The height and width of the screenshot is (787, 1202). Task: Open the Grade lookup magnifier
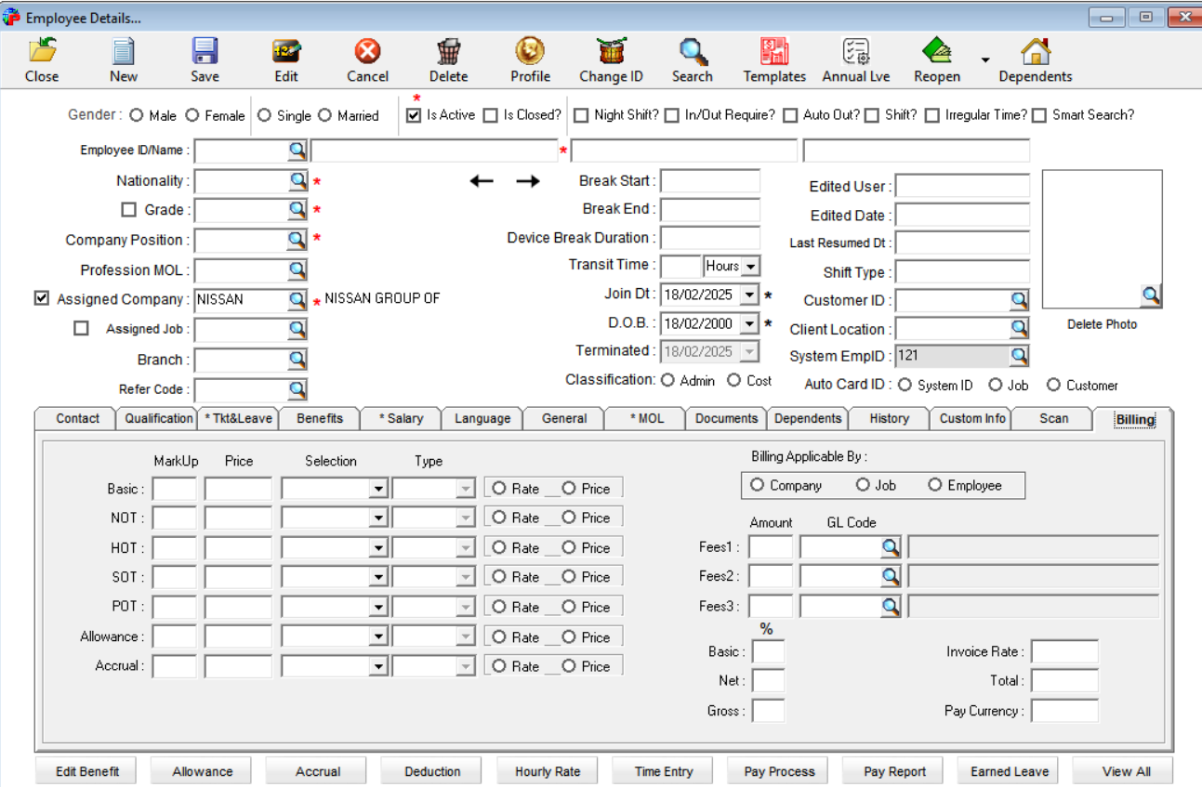tap(297, 210)
